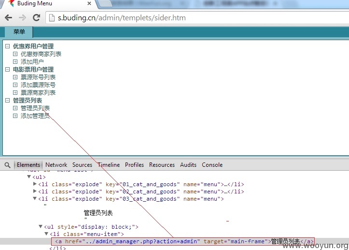Switch to DevTools Console tab
The height and width of the screenshot is (250, 349).
212,165
